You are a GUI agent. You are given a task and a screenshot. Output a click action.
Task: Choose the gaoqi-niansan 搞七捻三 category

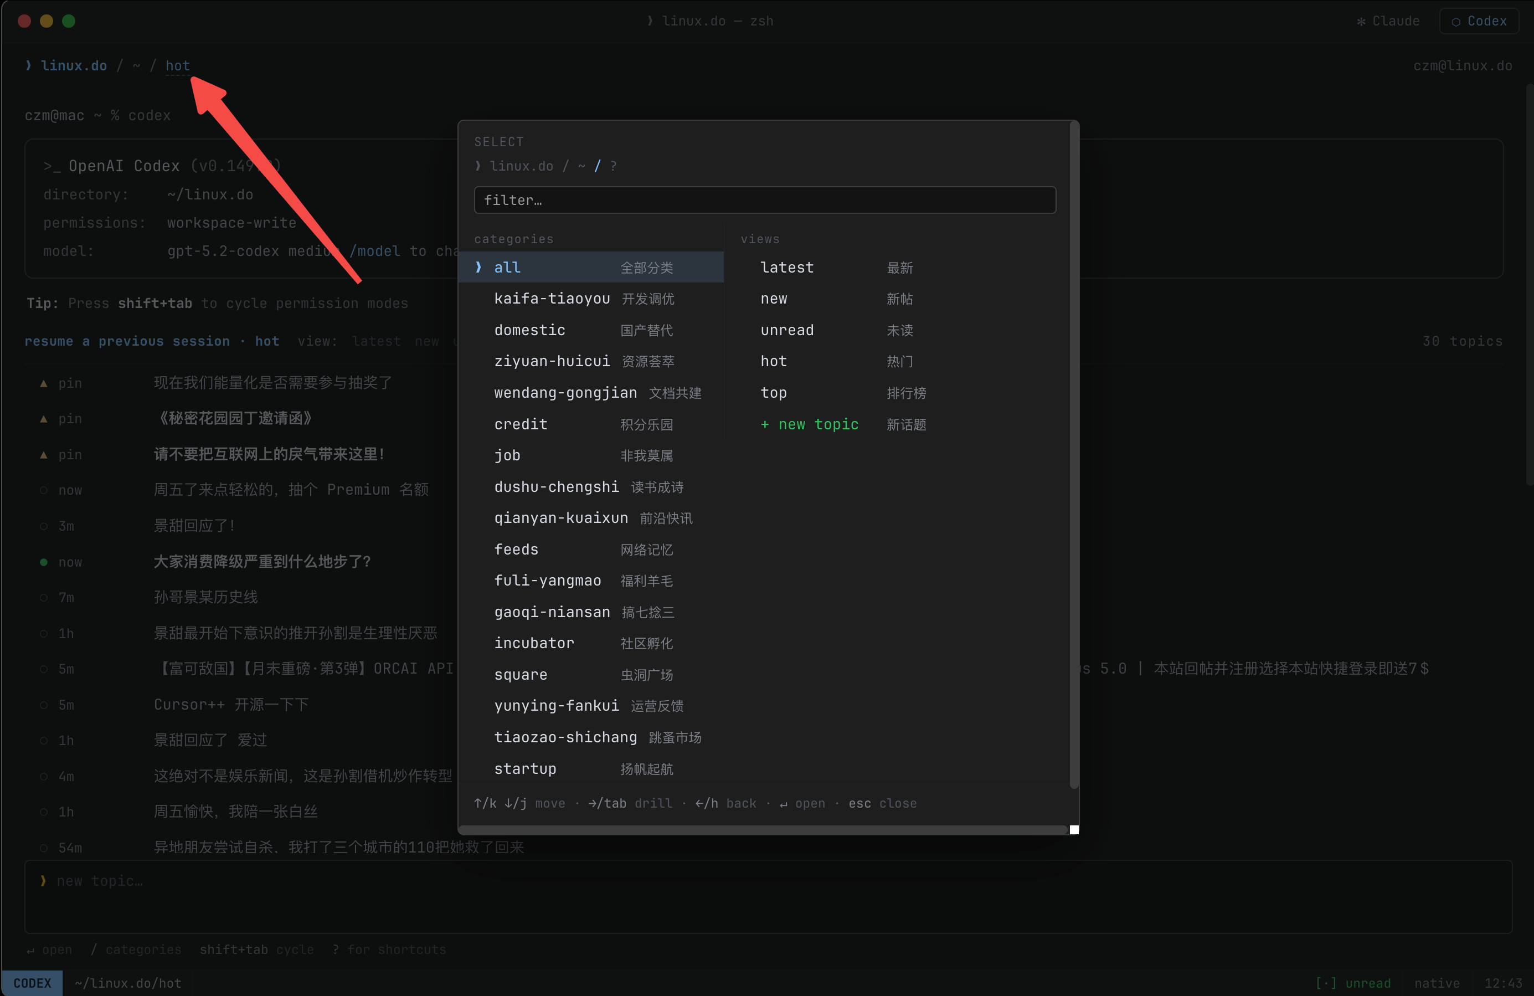[591, 612]
